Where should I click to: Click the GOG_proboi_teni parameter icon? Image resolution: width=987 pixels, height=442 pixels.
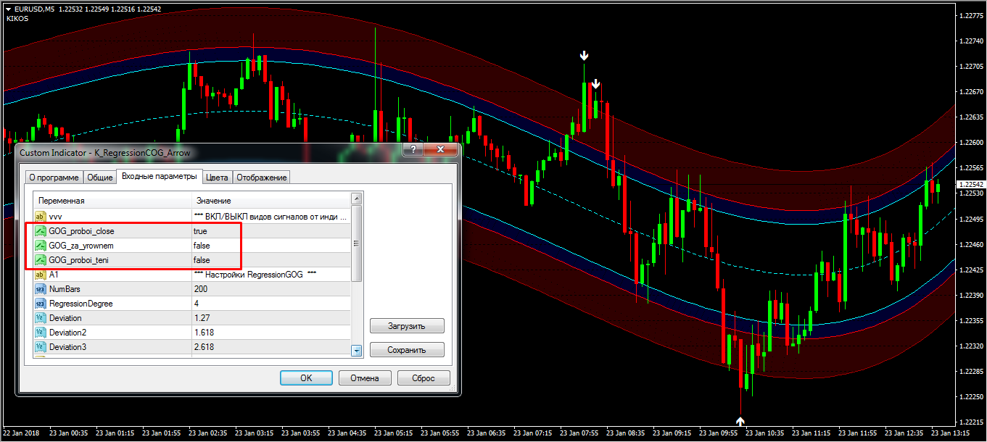coord(40,260)
